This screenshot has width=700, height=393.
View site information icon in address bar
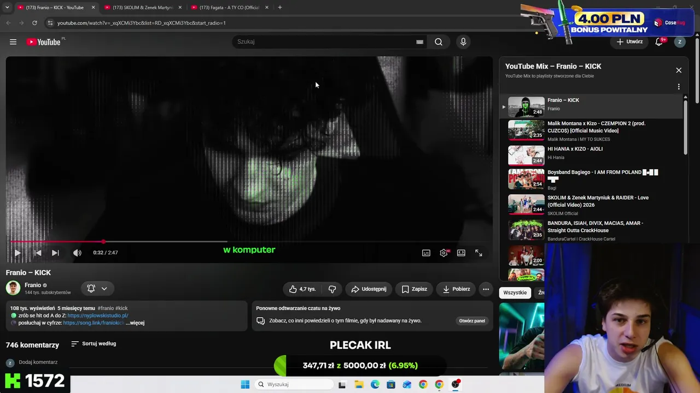50,23
